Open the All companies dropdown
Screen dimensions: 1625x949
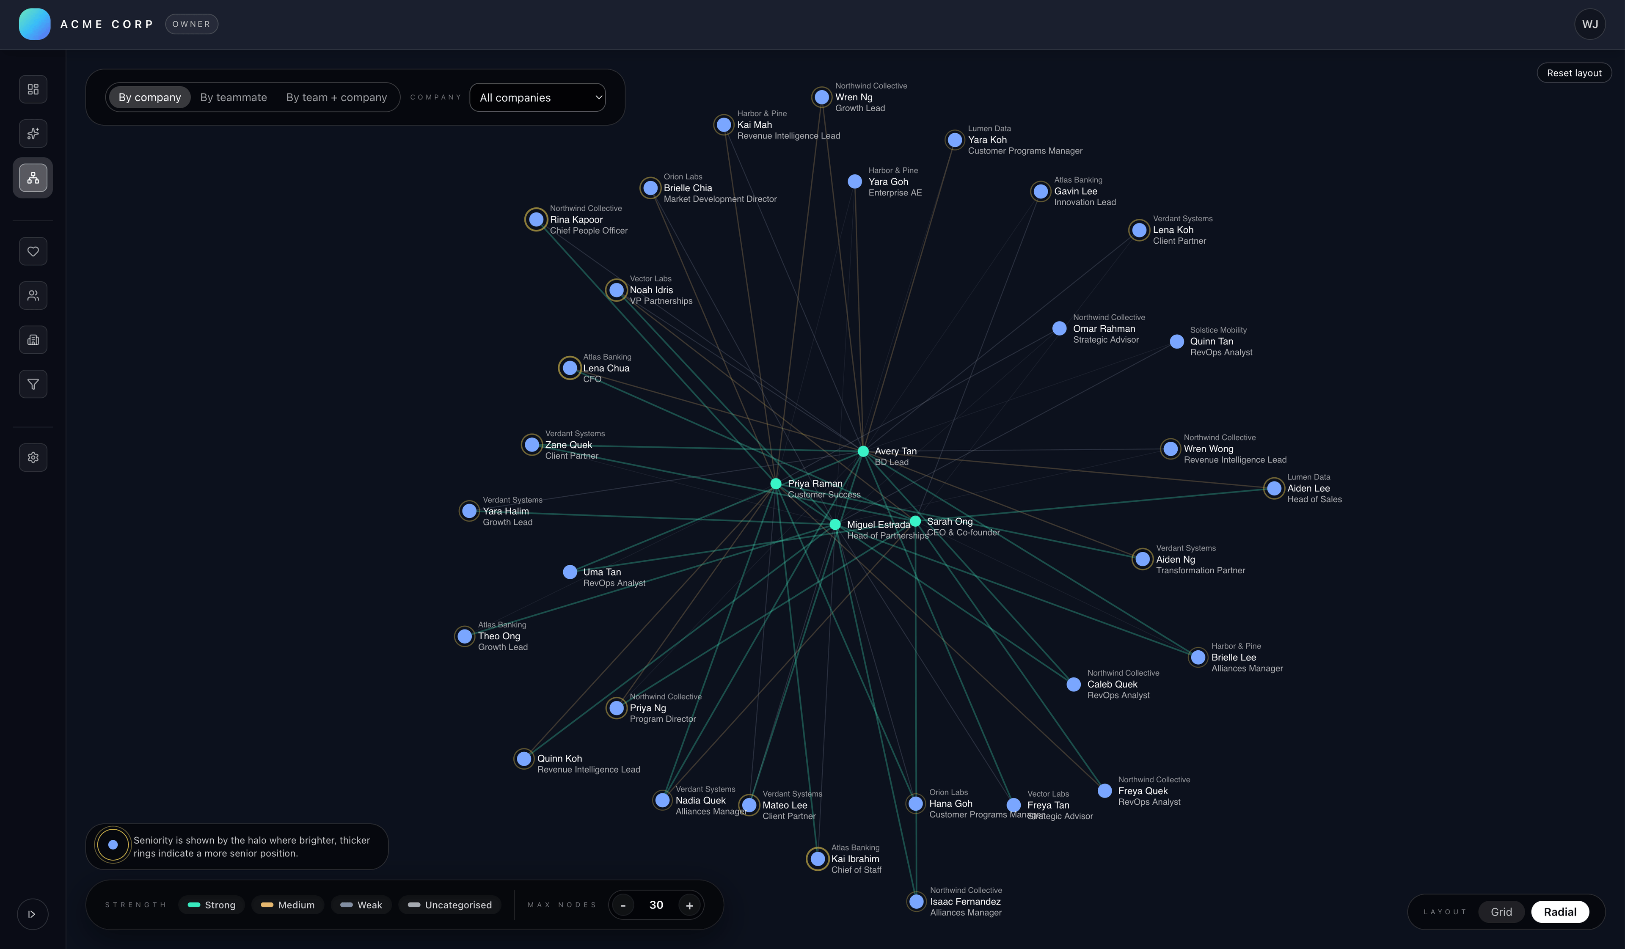538,97
